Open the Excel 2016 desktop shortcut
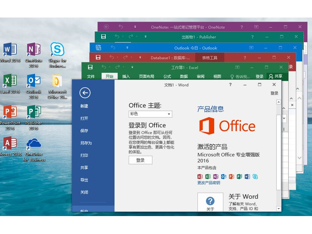The height and width of the screenshot is (234, 312). (x=10, y=84)
